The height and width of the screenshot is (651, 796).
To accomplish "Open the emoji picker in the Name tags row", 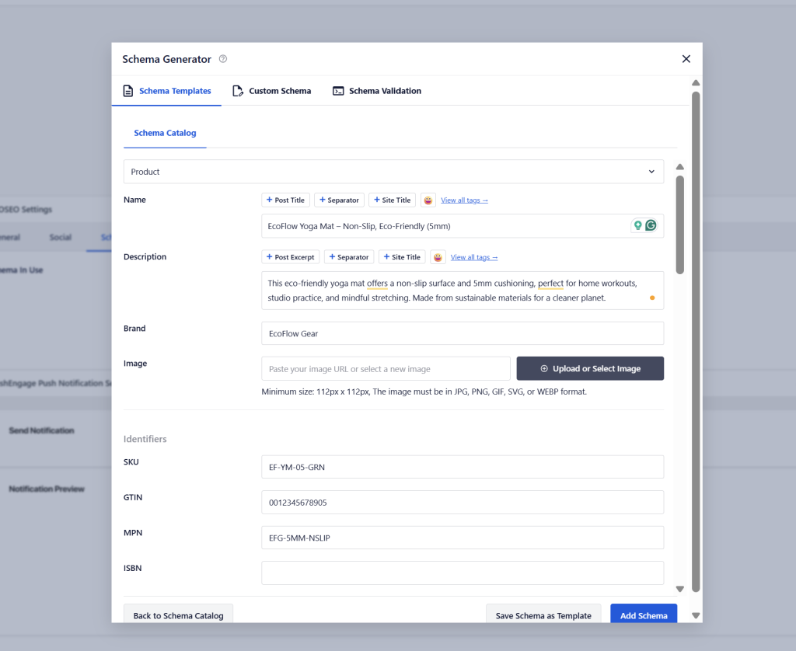I will coord(428,200).
